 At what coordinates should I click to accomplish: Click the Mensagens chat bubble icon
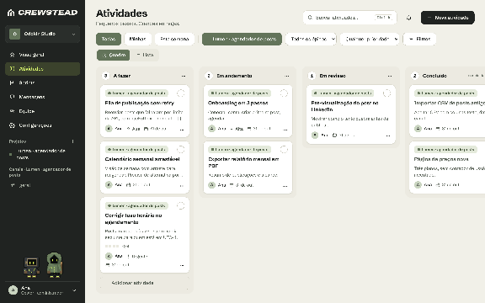(x=12, y=97)
